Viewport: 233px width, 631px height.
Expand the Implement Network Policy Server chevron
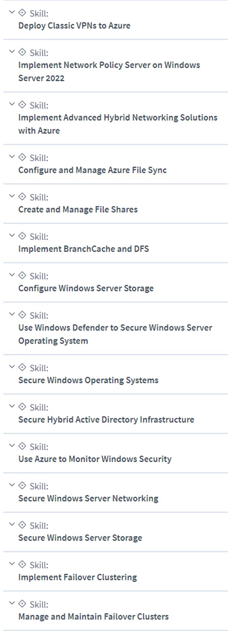coord(12,52)
